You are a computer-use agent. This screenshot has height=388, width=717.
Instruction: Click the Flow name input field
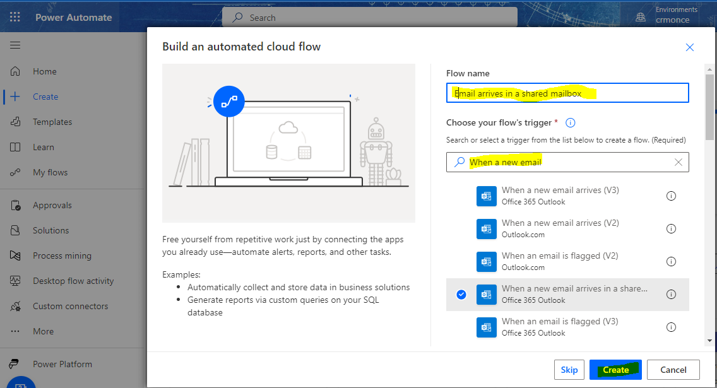tap(567, 93)
